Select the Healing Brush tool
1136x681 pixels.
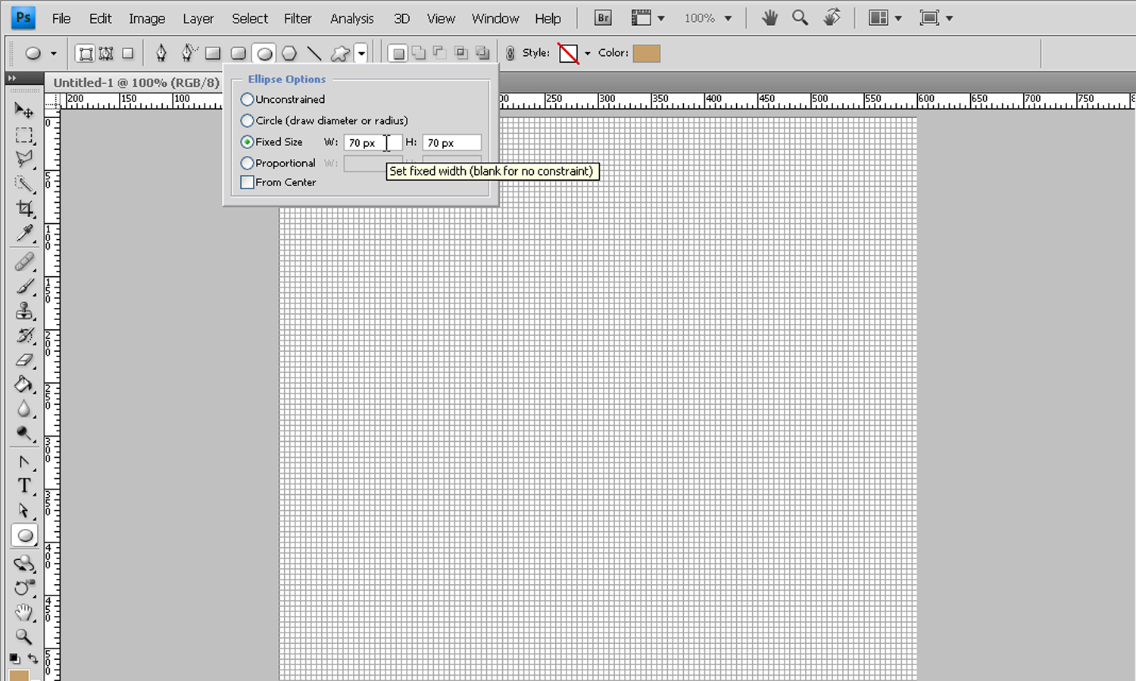[24, 262]
